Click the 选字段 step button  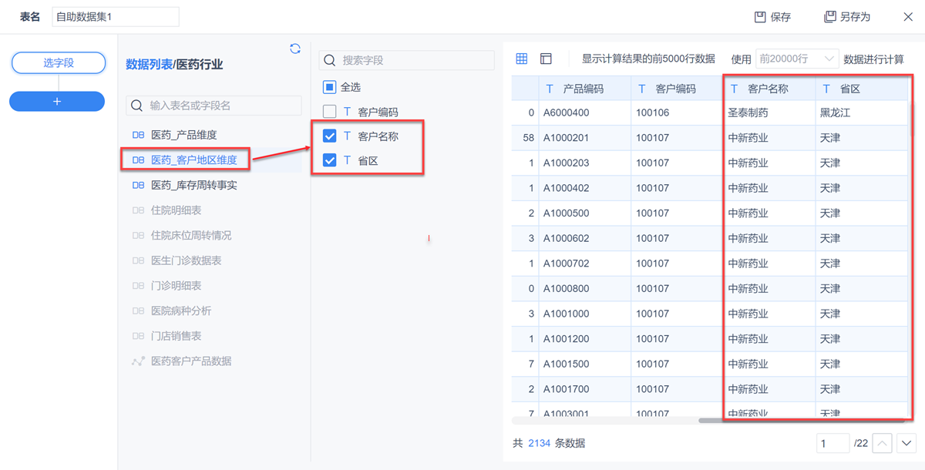click(x=59, y=63)
